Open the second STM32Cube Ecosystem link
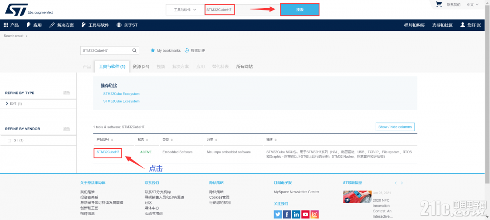 pyautogui.click(x=121, y=101)
